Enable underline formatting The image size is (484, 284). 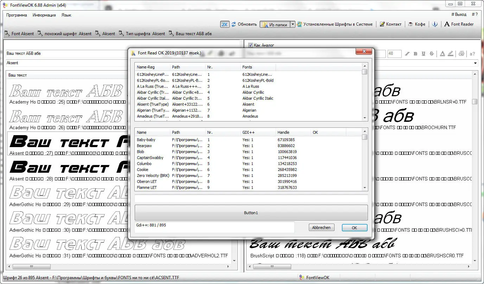pos(423,53)
